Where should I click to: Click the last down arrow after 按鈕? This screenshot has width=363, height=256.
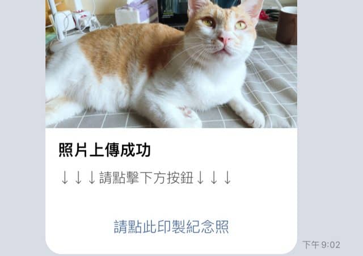(x=227, y=178)
